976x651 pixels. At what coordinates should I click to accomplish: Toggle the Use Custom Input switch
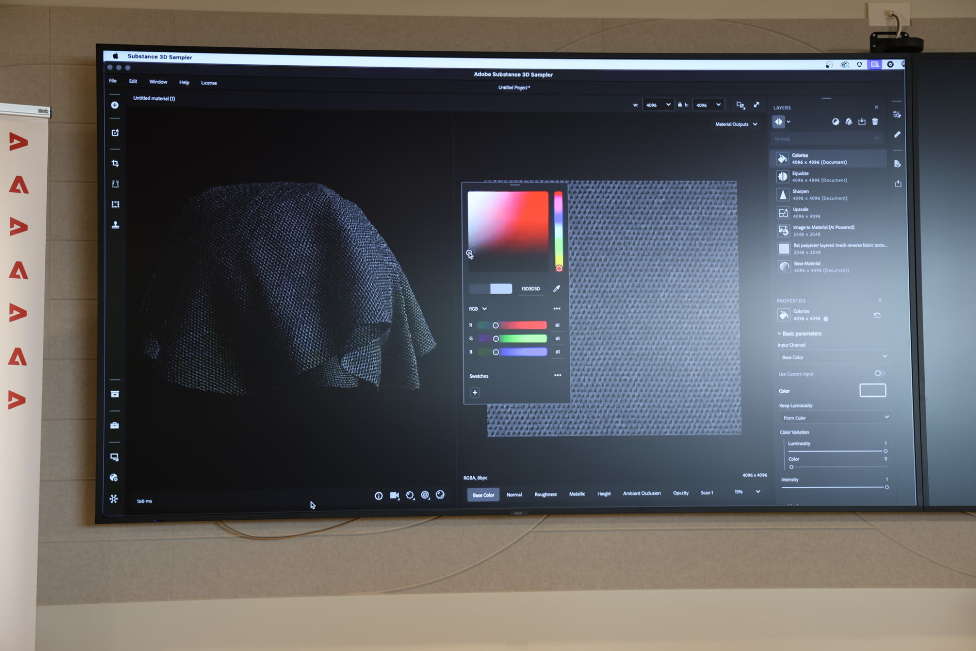(x=878, y=373)
